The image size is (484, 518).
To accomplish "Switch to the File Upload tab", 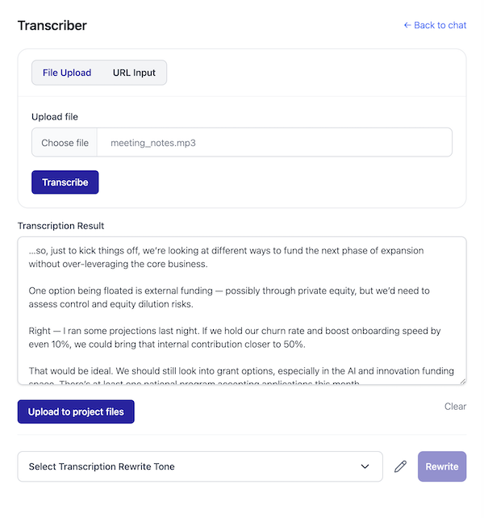I will point(67,73).
